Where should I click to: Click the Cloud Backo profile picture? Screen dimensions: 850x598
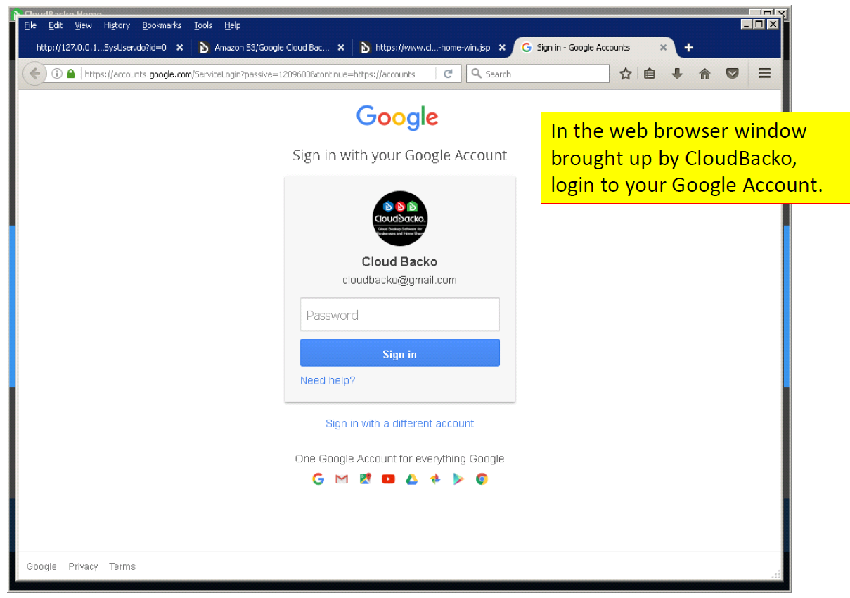point(400,218)
